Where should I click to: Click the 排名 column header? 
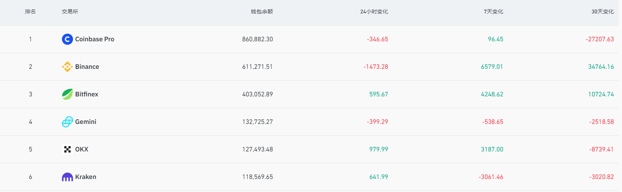tap(31, 11)
